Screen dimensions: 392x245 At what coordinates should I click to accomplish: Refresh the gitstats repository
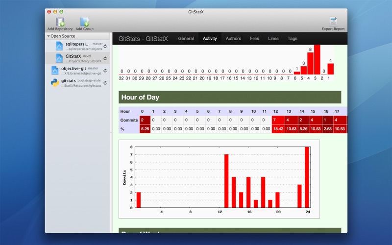pyautogui.click(x=105, y=83)
